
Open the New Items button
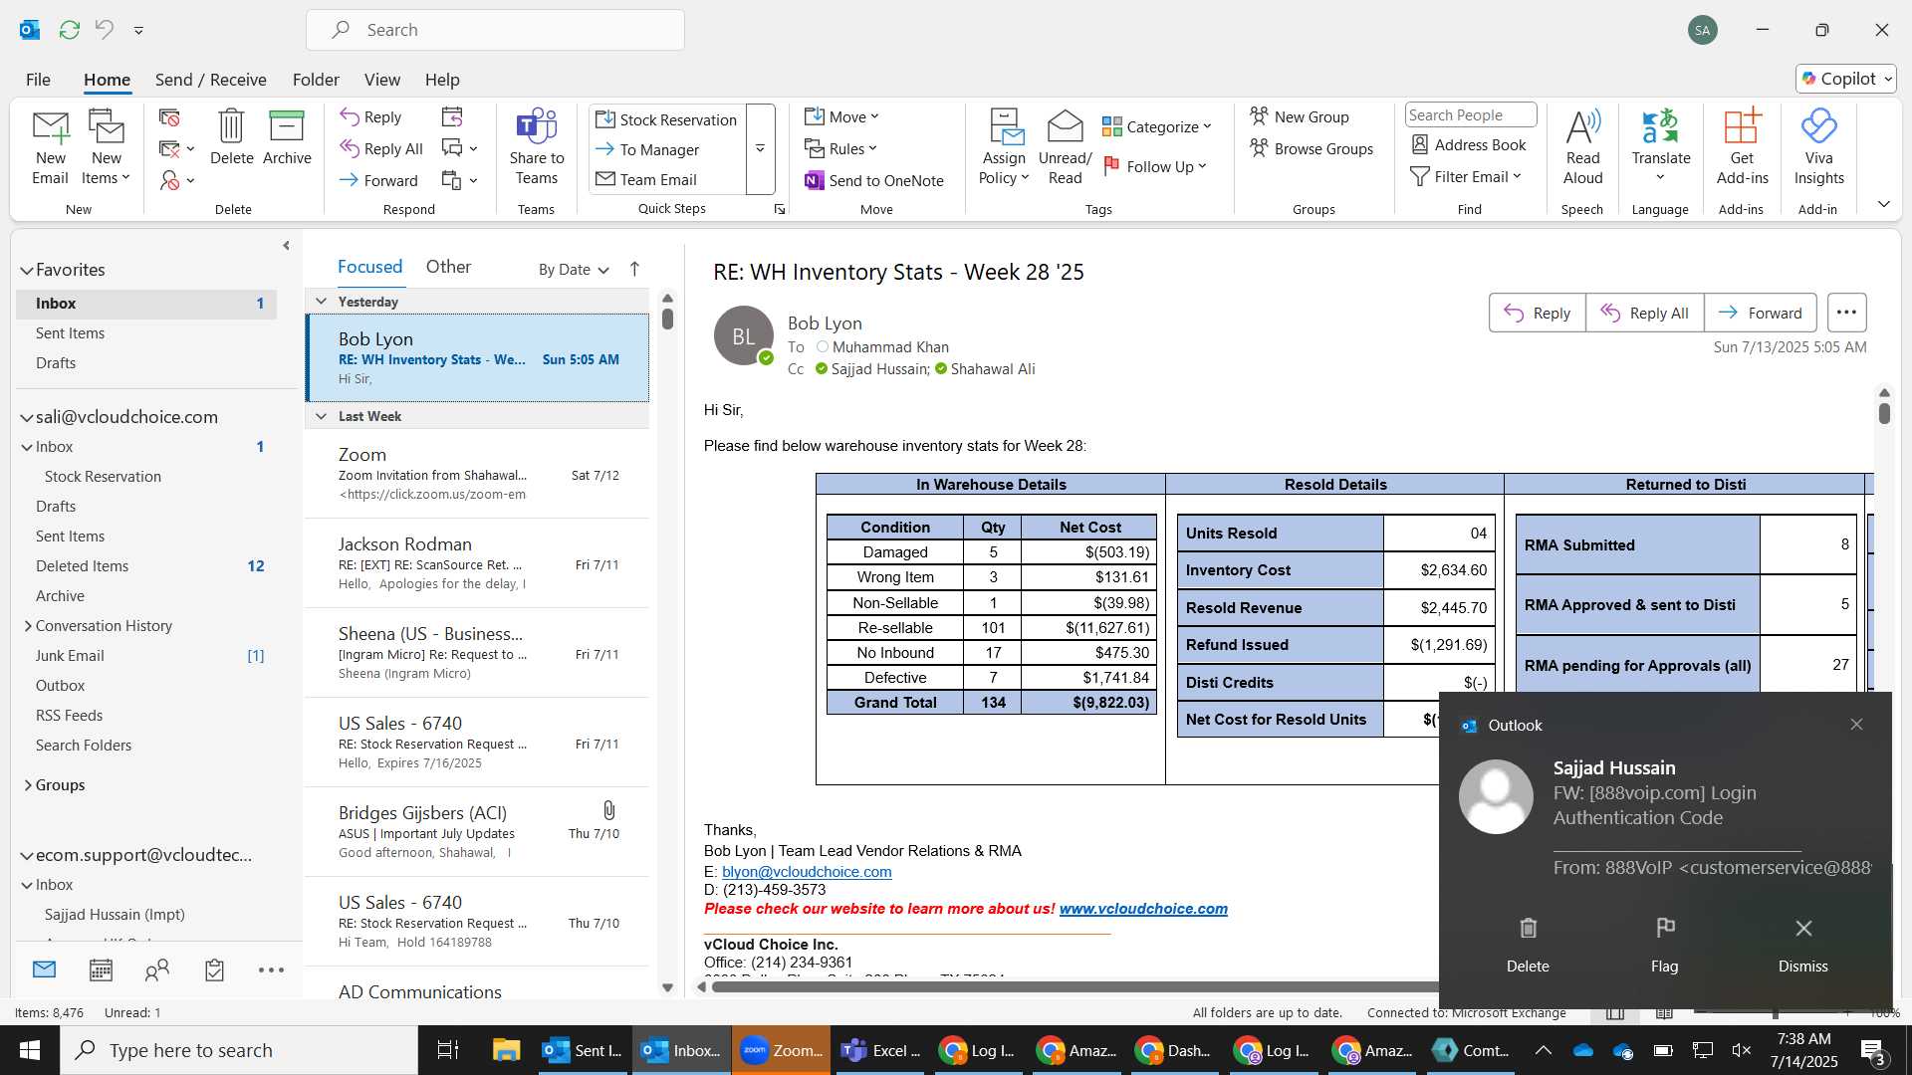pos(106,146)
